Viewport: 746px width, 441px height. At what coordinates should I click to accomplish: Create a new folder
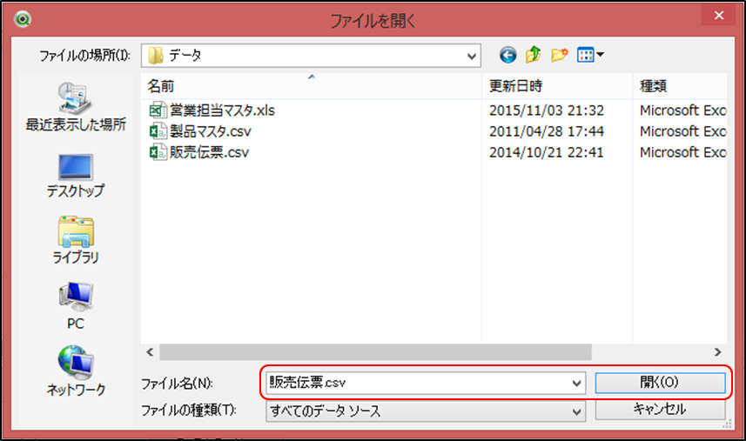(x=560, y=55)
